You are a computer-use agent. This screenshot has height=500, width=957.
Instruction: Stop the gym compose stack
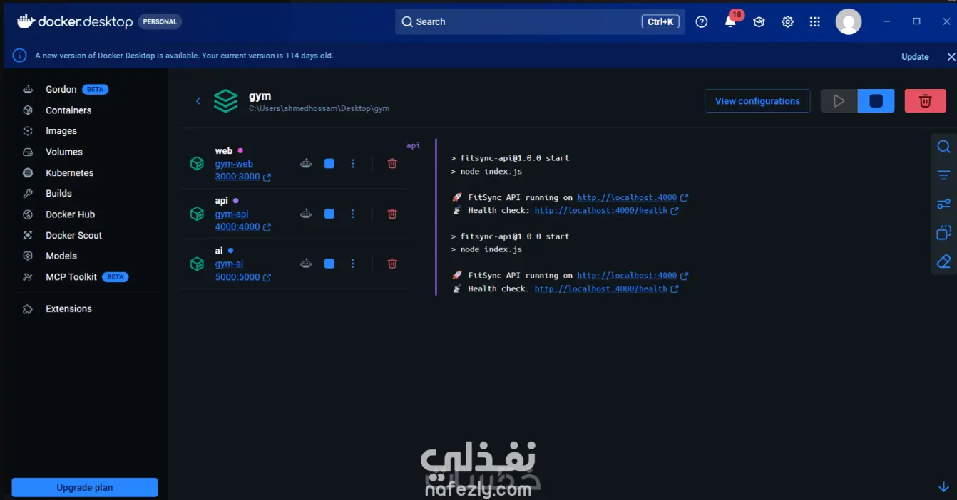tap(876, 101)
